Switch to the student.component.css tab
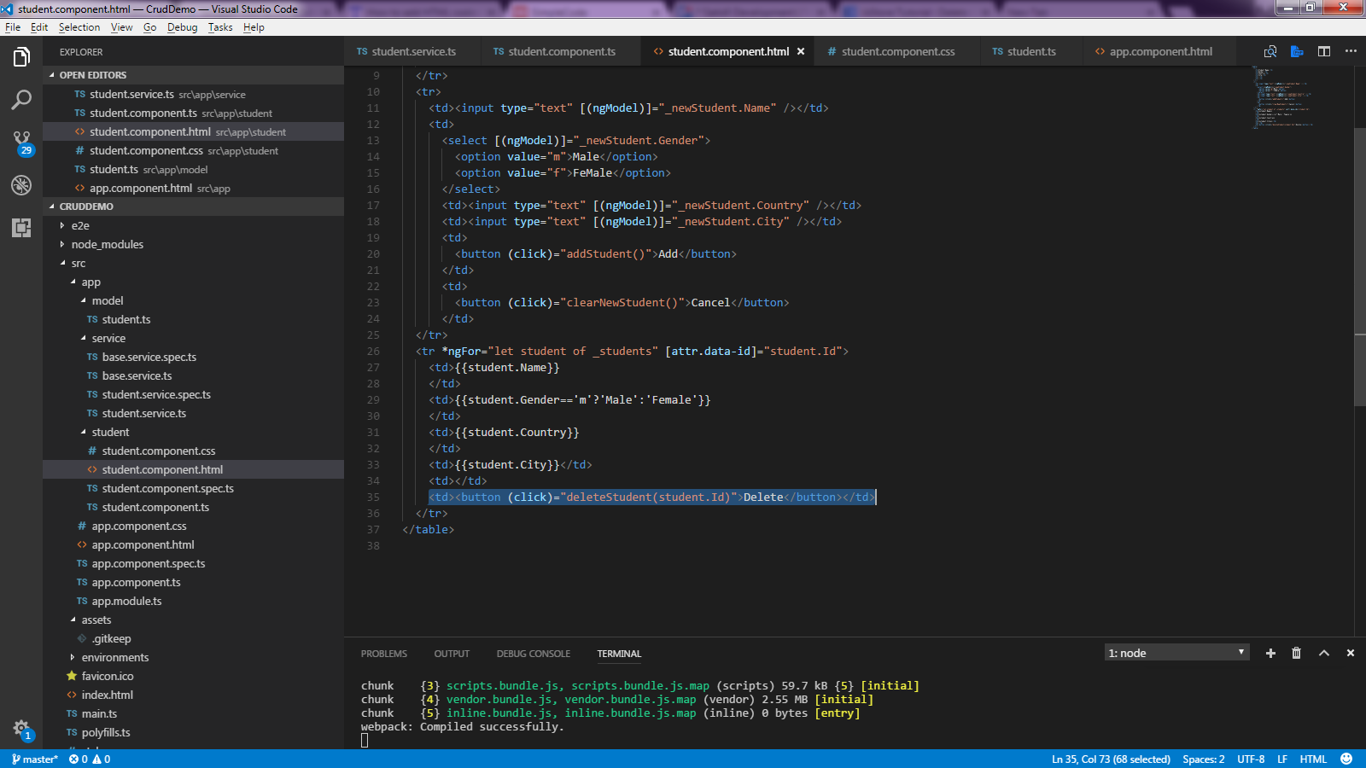 pos(895,51)
